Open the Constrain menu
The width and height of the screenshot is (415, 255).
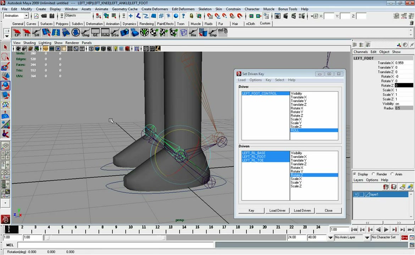pyautogui.click(x=233, y=9)
